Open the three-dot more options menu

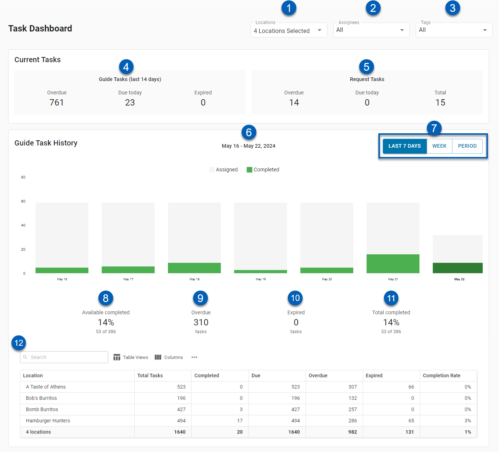coord(194,357)
